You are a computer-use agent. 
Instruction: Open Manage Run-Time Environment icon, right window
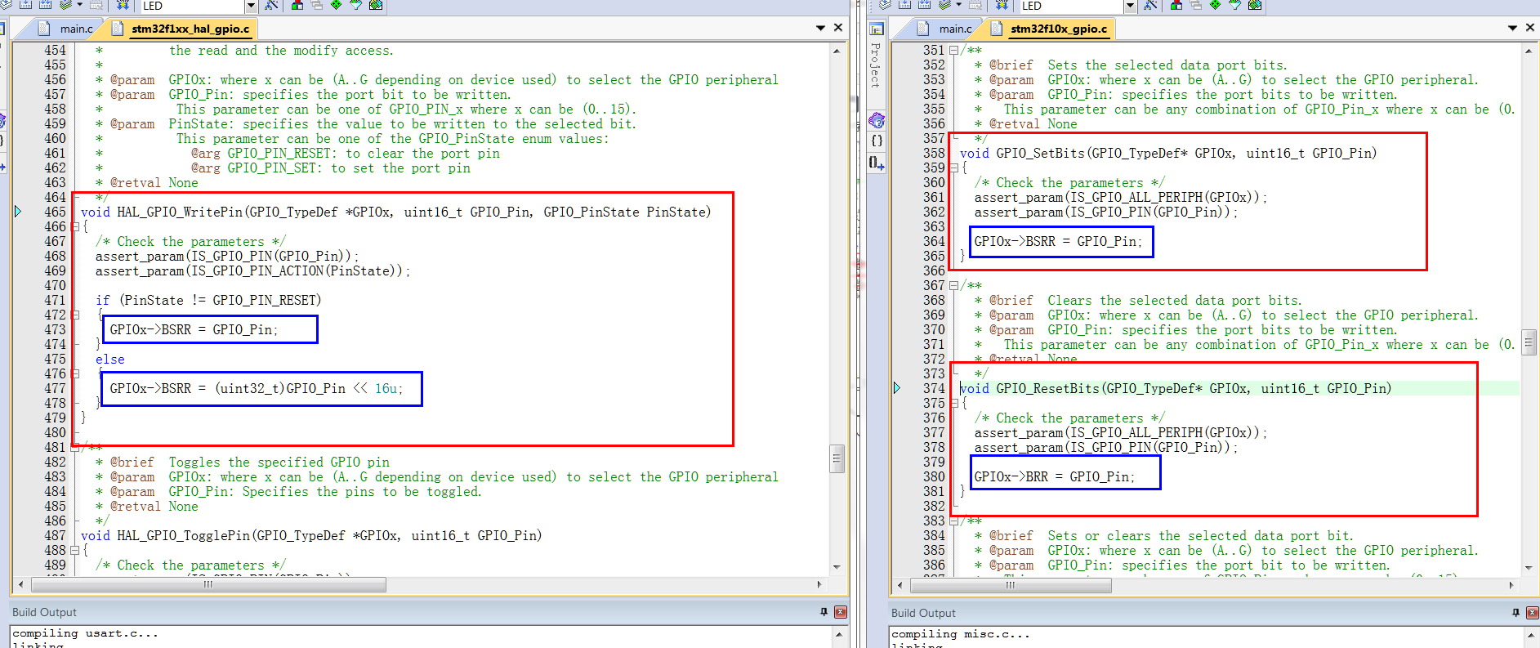1216,5
